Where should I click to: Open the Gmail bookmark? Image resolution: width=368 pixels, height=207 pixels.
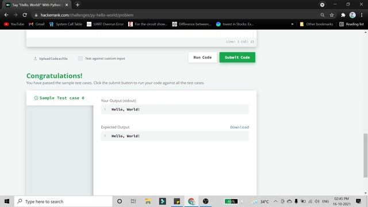tap(37, 24)
